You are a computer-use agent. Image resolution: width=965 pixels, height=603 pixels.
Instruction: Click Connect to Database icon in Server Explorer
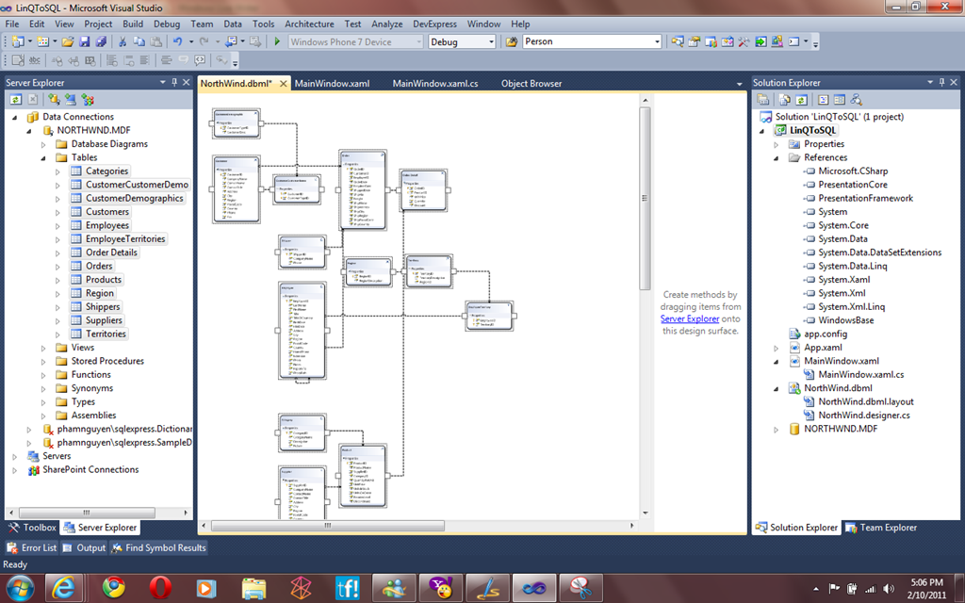[x=54, y=99]
